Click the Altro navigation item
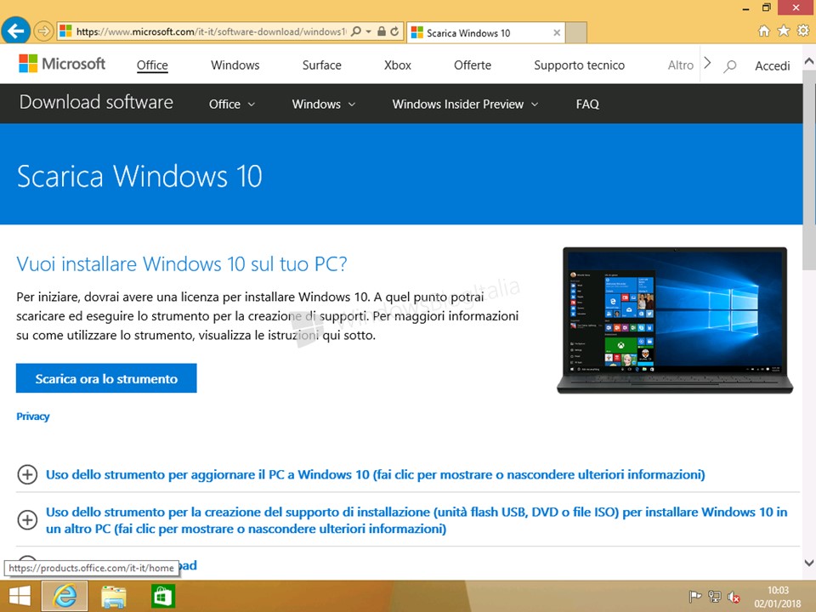Screen dimensions: 816x612 click(680, 65)
